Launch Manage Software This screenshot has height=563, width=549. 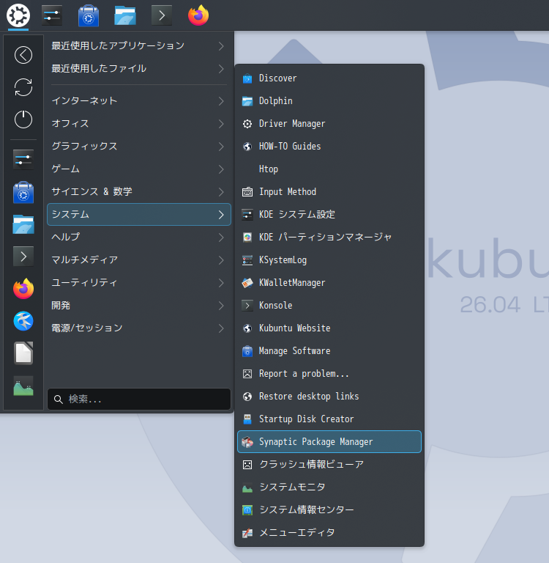pyautogui.click(x=329, y=351)
